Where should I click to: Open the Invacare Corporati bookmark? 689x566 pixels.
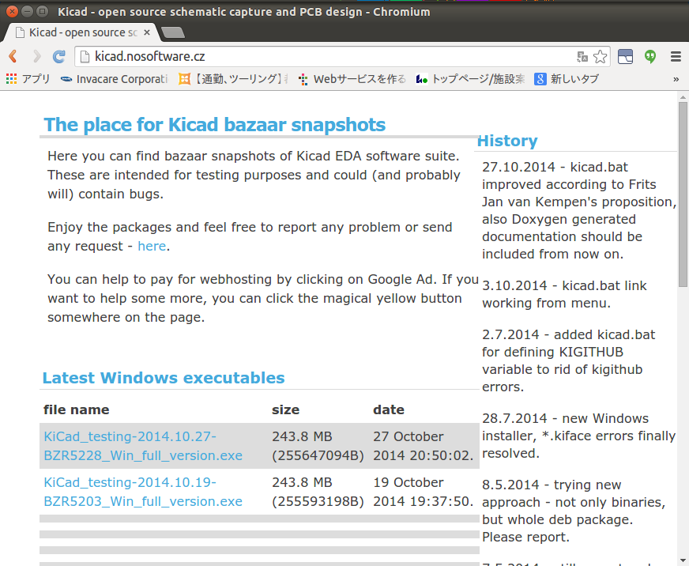click(115, 79)
